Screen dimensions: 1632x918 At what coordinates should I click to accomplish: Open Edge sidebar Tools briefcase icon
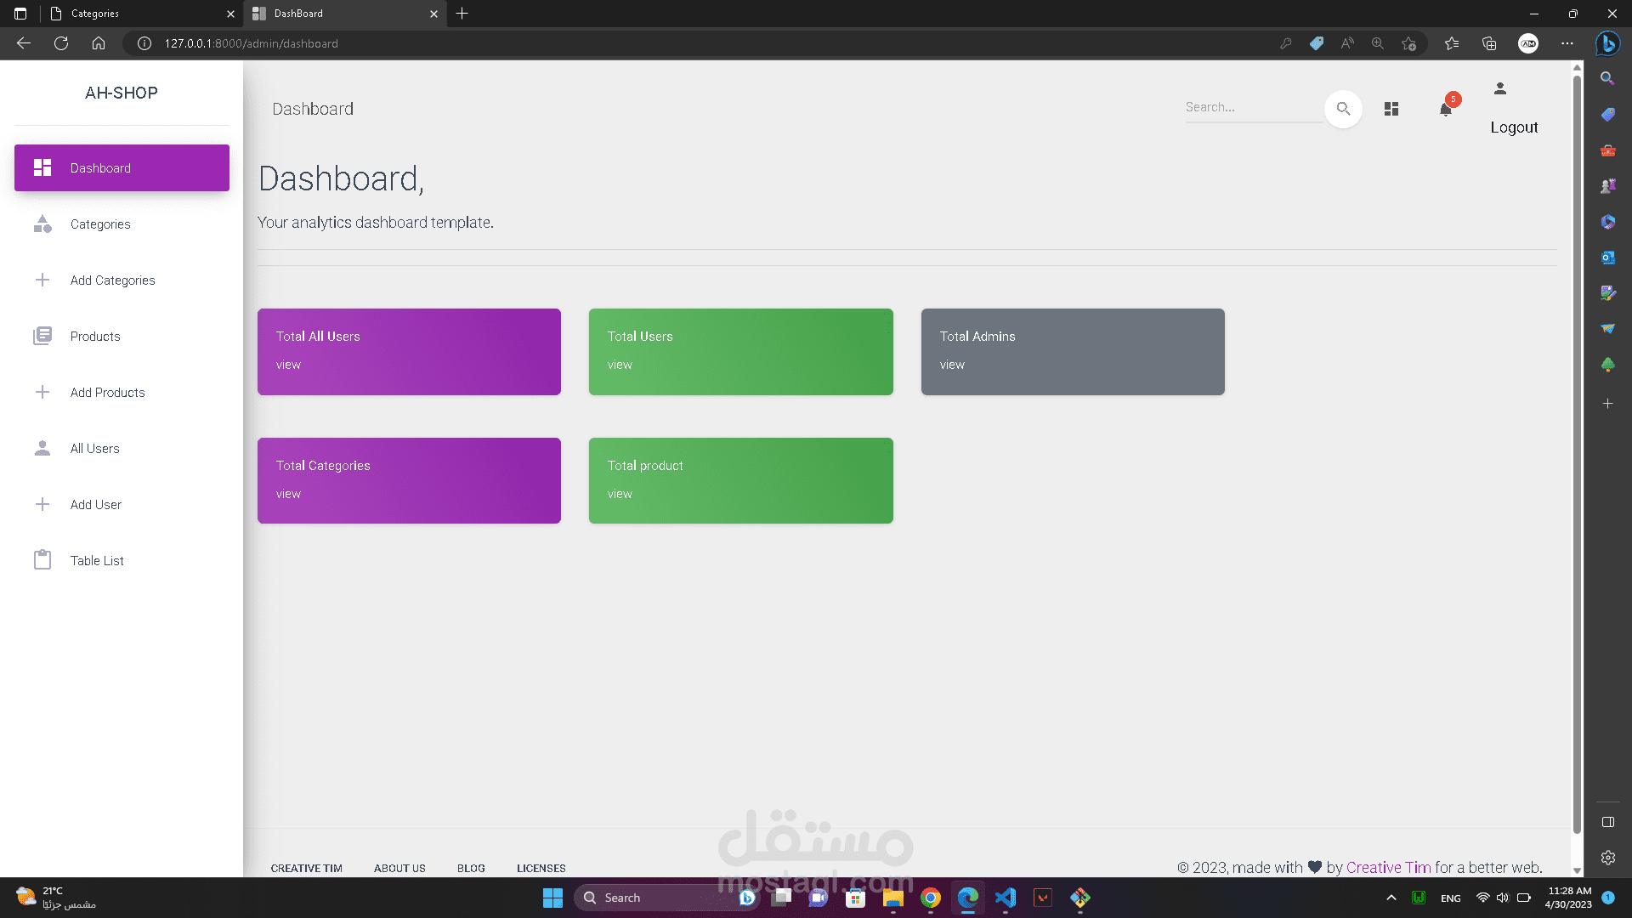1607,150
